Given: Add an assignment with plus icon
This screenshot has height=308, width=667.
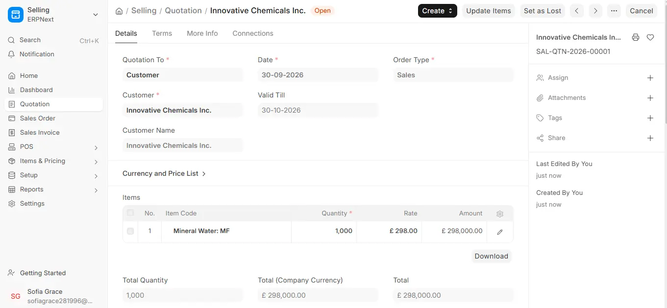Looking at the screenshot, I should [650, 78].
